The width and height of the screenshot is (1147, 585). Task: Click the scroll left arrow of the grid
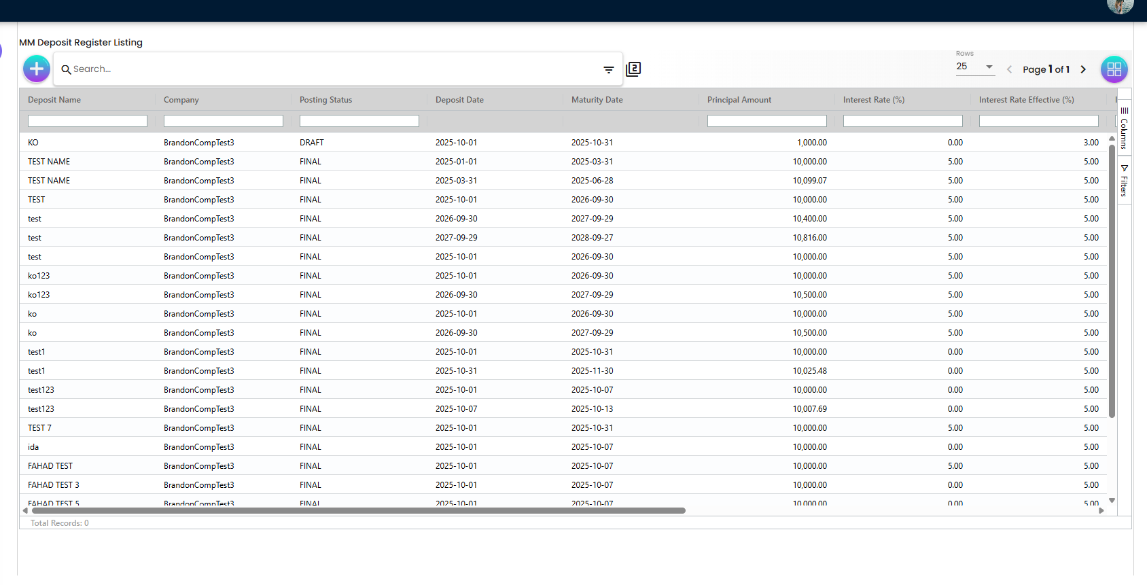(x=25, y=510)
